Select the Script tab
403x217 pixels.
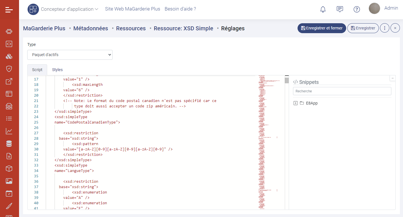click(x=37, y=70)
